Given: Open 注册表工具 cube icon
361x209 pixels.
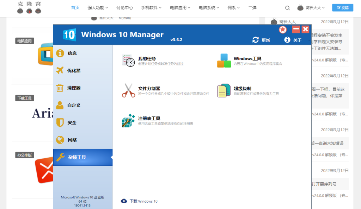Looking at the screenshot, I should tap(128, 121).
